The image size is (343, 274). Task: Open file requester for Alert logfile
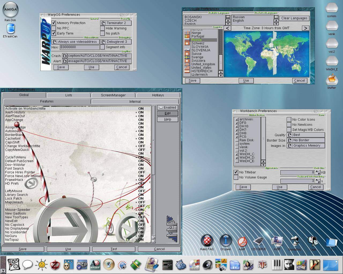[x=65, y=61]
